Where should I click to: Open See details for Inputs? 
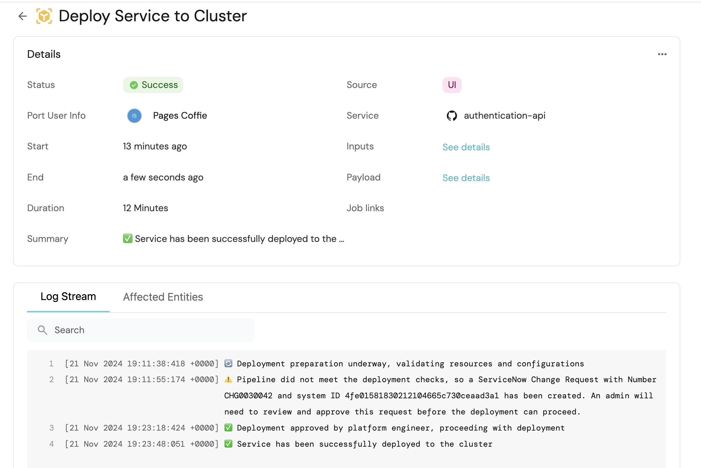(466, 147)
